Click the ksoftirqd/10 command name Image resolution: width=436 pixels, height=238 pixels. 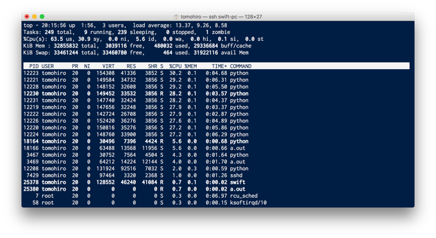coord(248,203)
